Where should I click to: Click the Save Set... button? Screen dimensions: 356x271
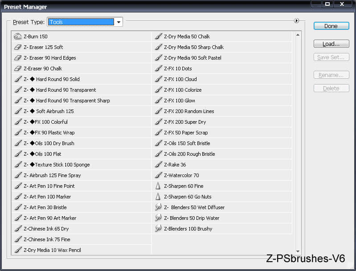click(x=331, y=57)
